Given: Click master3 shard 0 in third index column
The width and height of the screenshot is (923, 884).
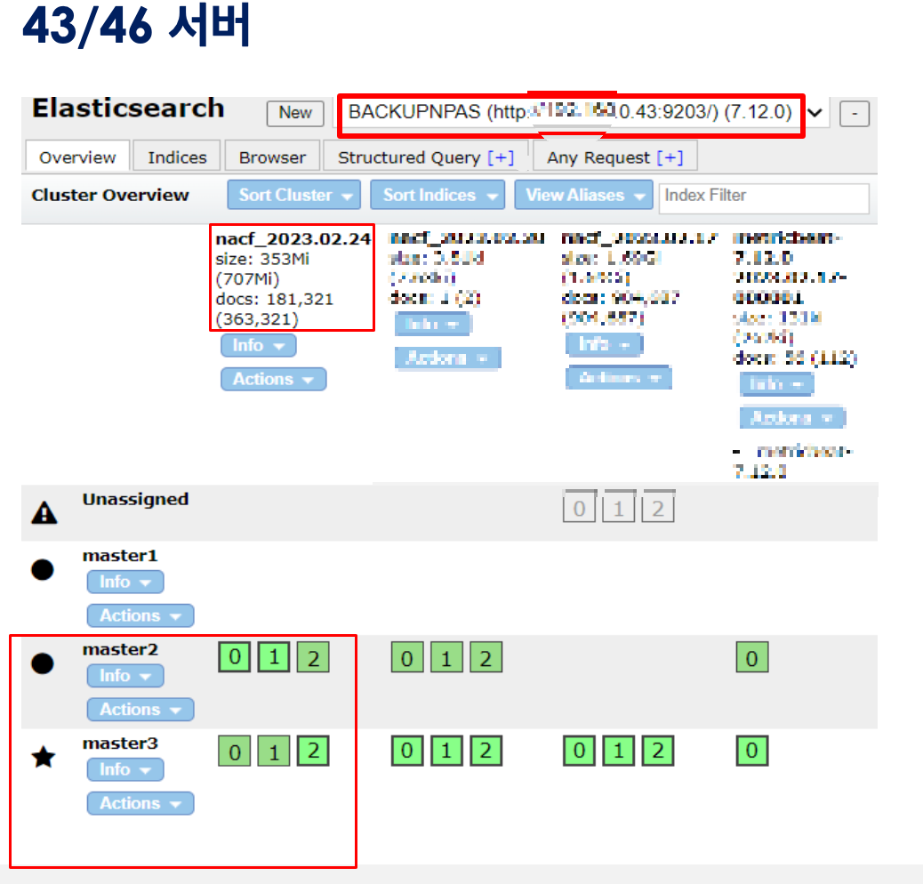Looking at the screenshot, I should pyautogui.click(x=579, y=751).
